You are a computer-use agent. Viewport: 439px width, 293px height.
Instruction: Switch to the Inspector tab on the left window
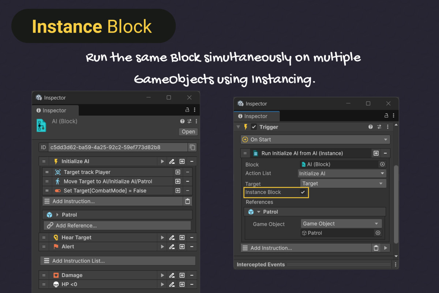[55, 110]
